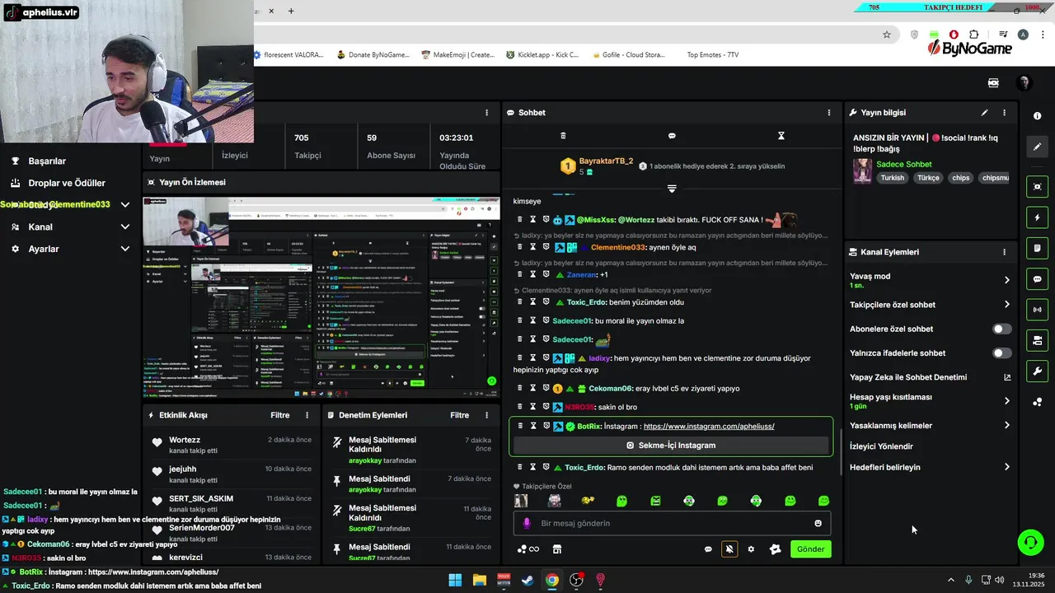Click the Turkish tag chip
Image resolution: width=1055 pixels, height=593 pixels.
892,178
